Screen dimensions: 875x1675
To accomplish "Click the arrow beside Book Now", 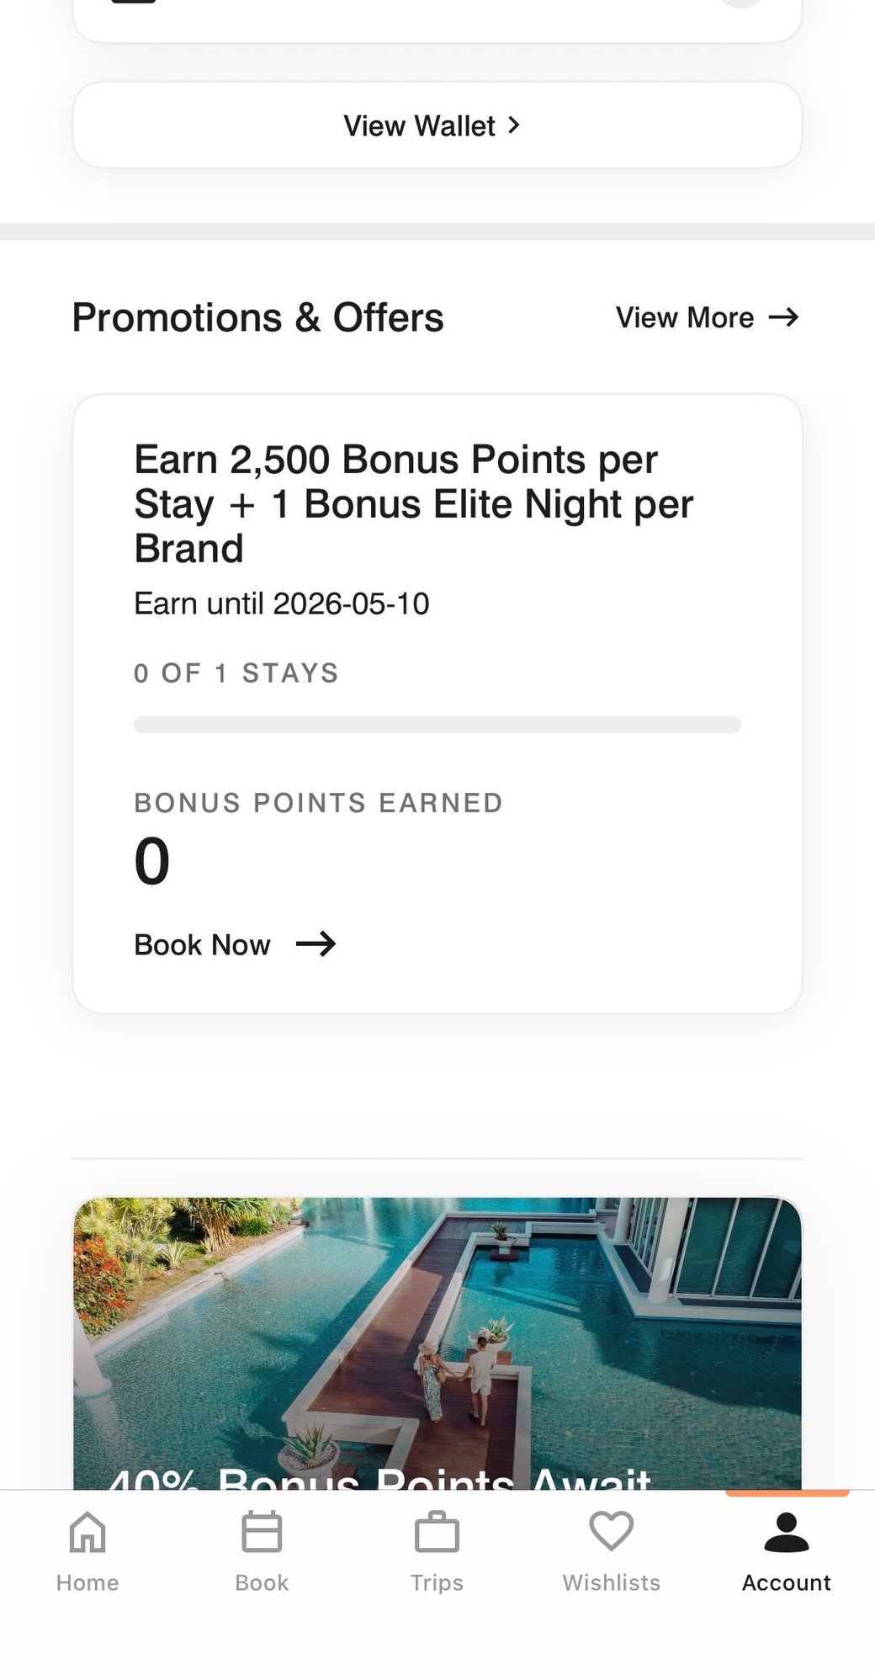I will [x=316, y=944].
